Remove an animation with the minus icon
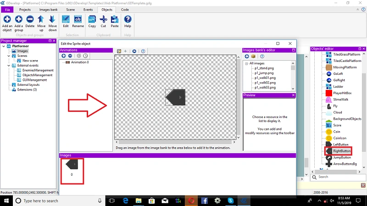Screen dimensions: 367x206 (x=70, y=56)
